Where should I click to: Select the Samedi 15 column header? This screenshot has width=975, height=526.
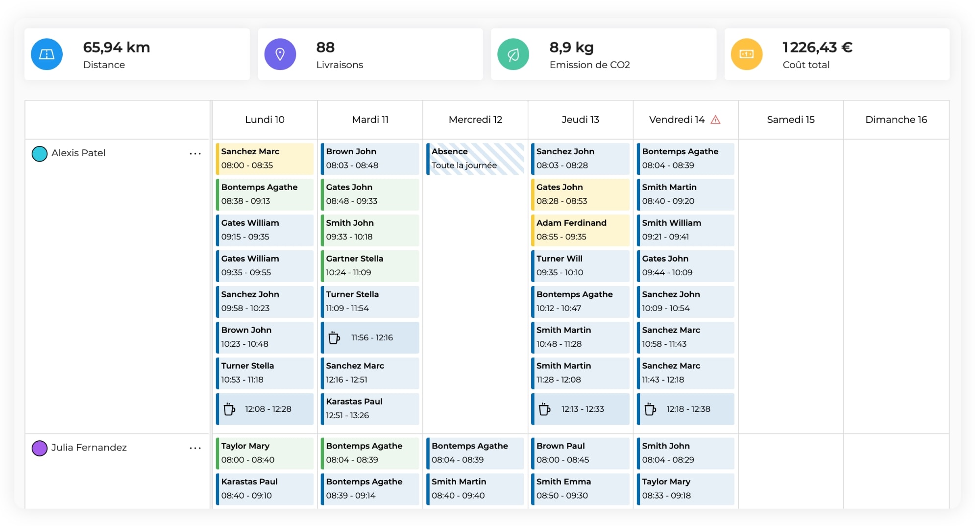(x=790, y=119)
